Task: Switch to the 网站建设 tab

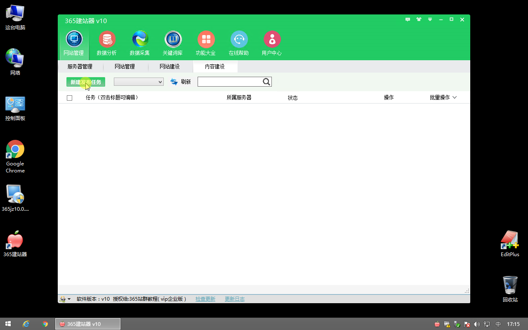Action: click(170, 66)
